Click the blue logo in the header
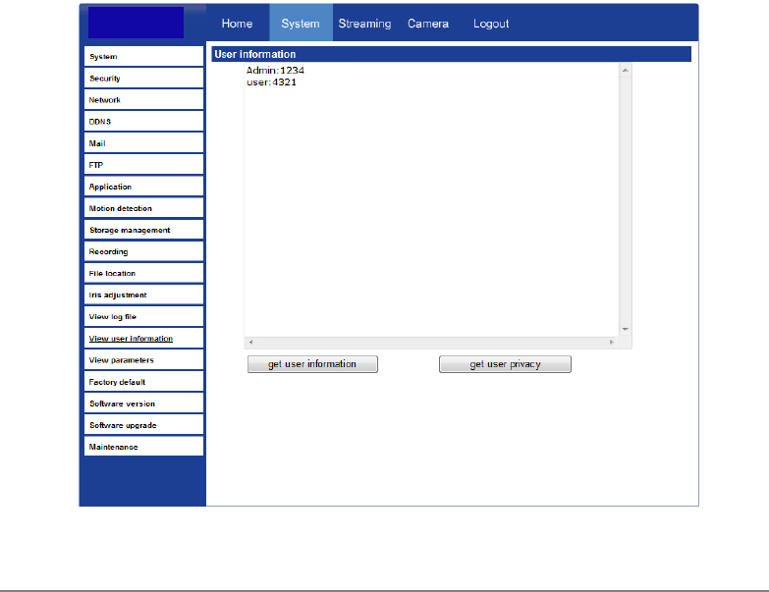The image size is (769, 592). click(x=136, y=22)
